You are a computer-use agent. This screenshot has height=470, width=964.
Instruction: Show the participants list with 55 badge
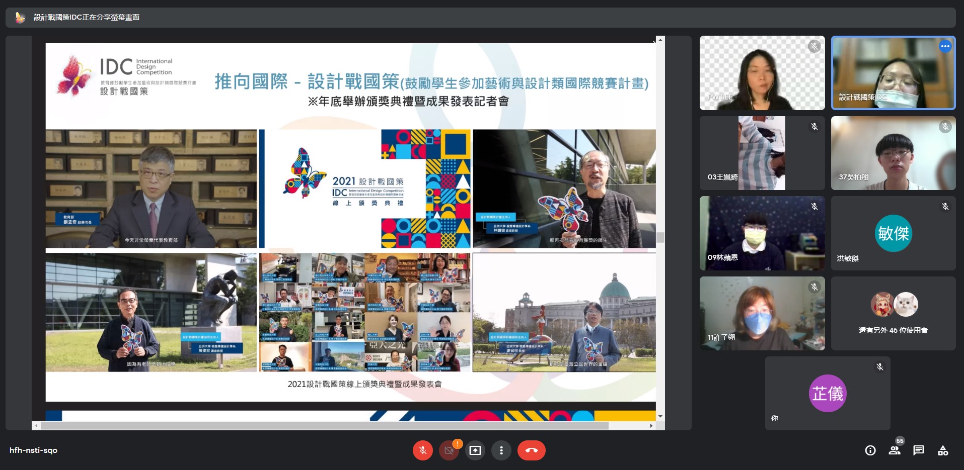point(895,450)
